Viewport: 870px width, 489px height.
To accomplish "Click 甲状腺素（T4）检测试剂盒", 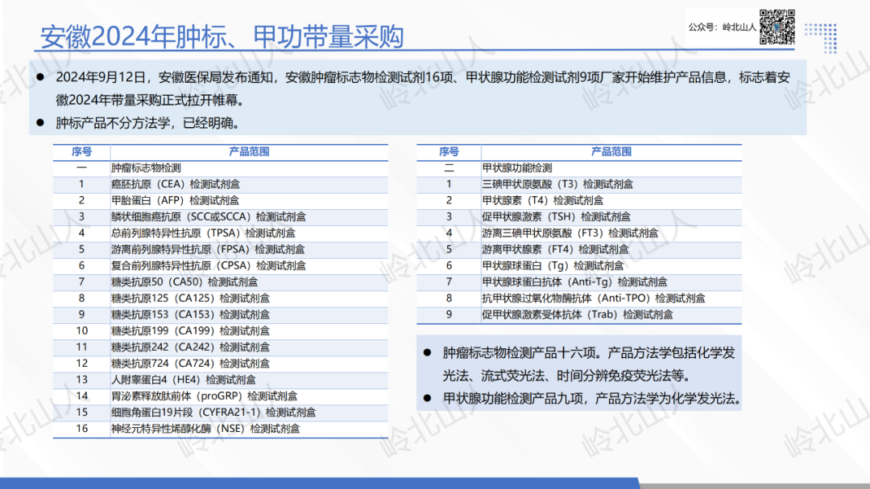I will (543, 200).
